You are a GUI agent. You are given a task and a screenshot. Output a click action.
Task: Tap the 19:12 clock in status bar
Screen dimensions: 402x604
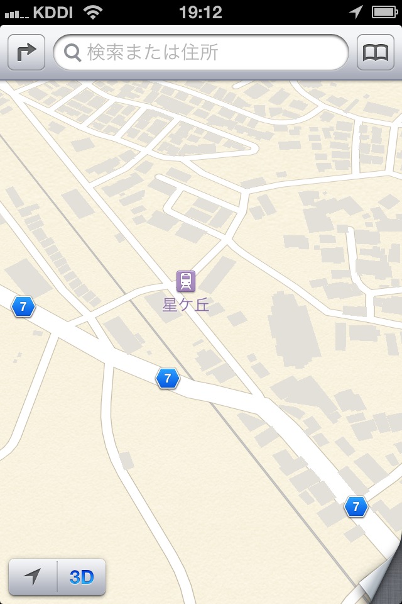201,13
